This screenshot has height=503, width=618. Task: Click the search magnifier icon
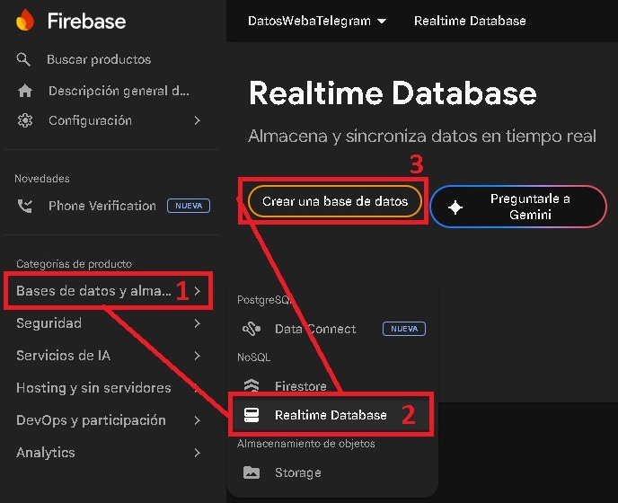click(x=23, y=59)
